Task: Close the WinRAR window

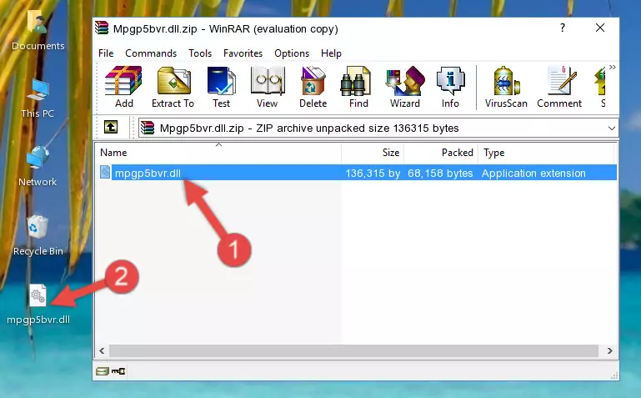Action: (599, 28)
